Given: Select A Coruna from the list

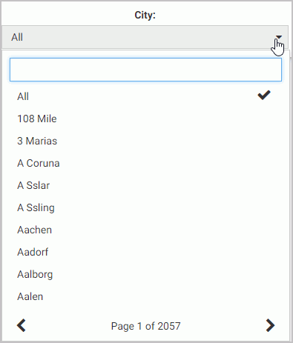Looking at the screenshot, I should tap(145, 163).
